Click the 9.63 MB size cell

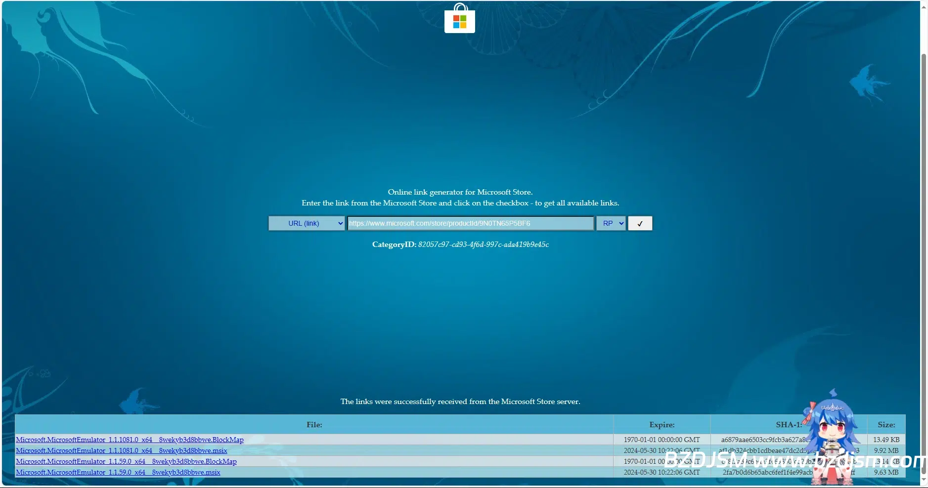886,472
